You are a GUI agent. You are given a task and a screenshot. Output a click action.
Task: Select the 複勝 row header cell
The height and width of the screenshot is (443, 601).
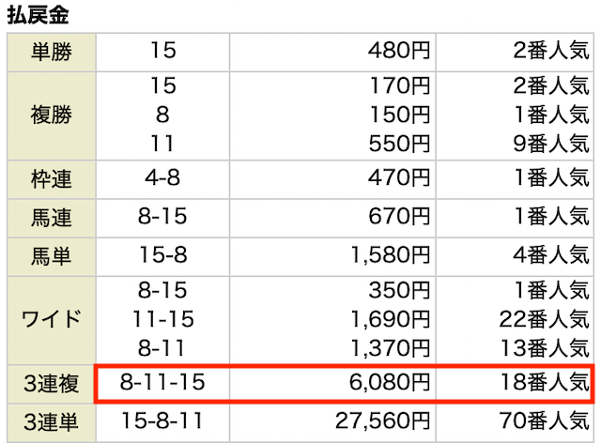pyautogui.click(x=52, y=115)
